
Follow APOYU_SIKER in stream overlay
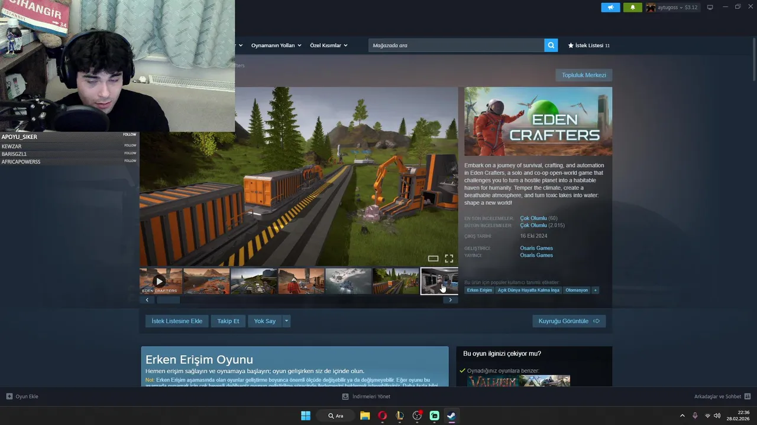coord(130,135)
